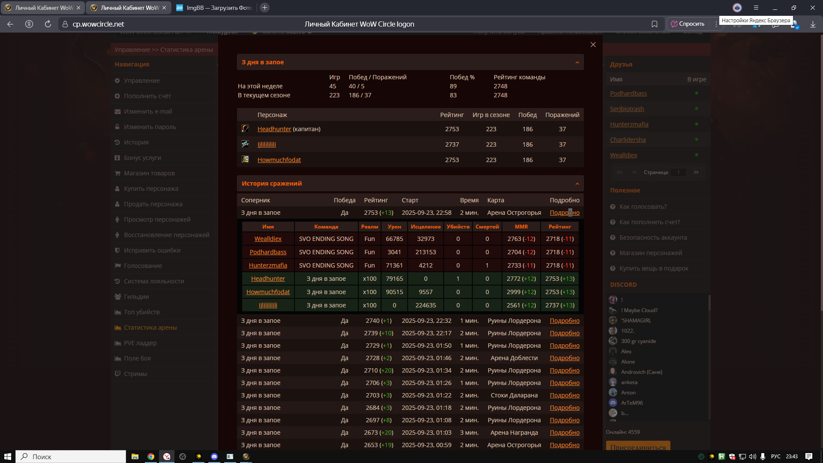
Task: Open Подробно for the 01:03 Арена Награнда match
Action: [565, 433]
